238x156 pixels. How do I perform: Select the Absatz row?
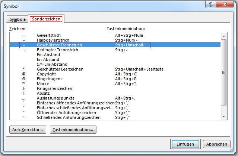tap(115, 93)
